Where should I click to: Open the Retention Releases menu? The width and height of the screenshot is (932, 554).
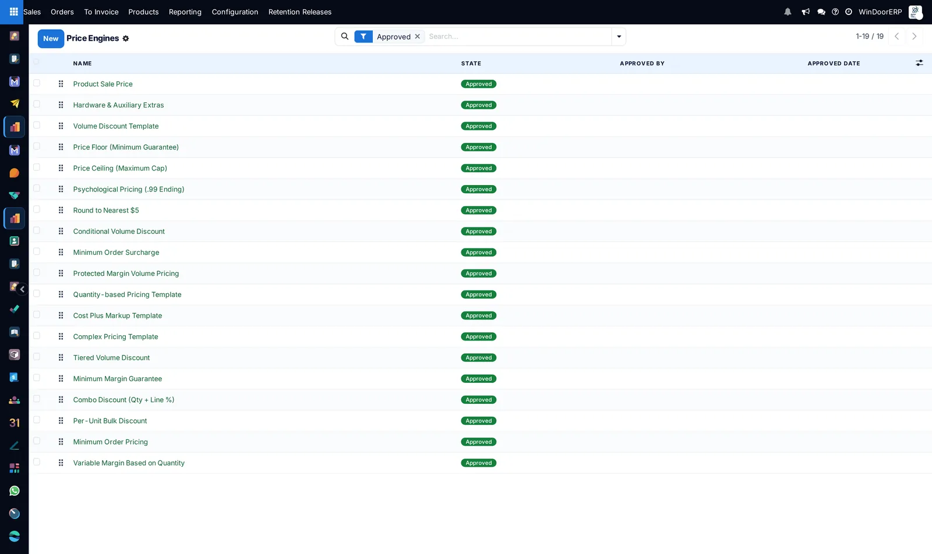300,12
